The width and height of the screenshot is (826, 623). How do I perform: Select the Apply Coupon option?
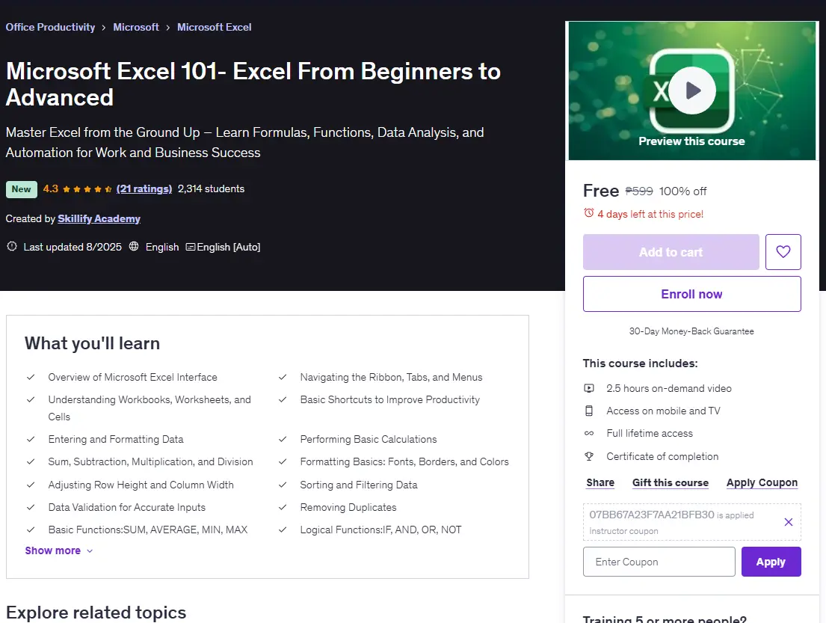pos(762,482)
